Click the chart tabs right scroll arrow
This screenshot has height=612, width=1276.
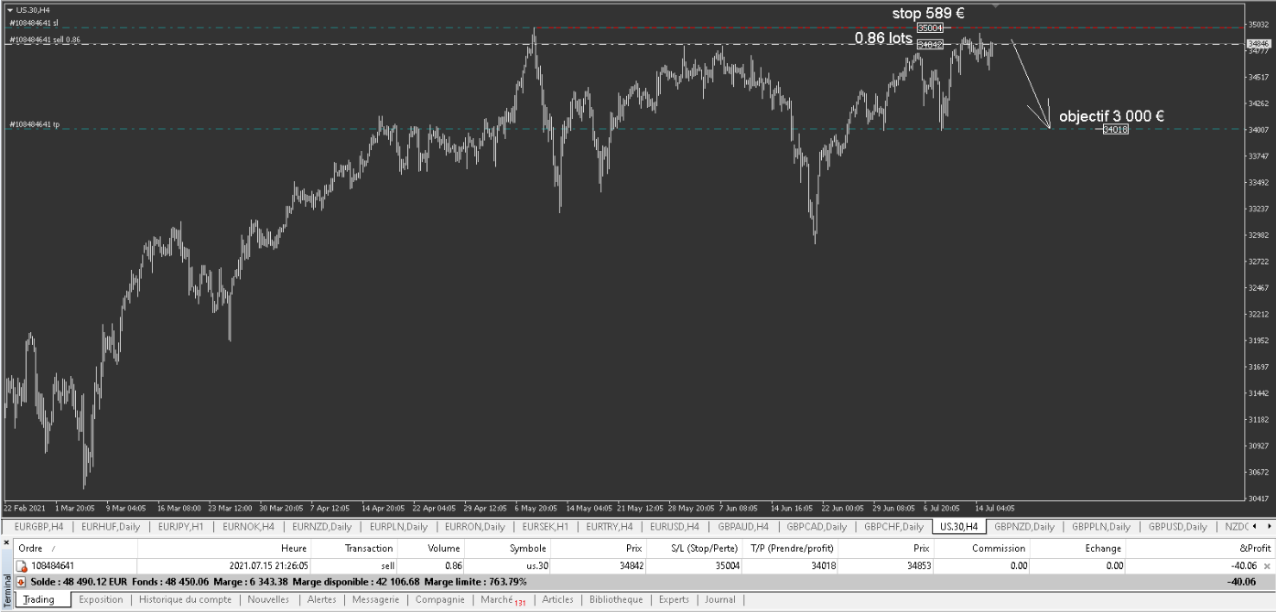1269,526
